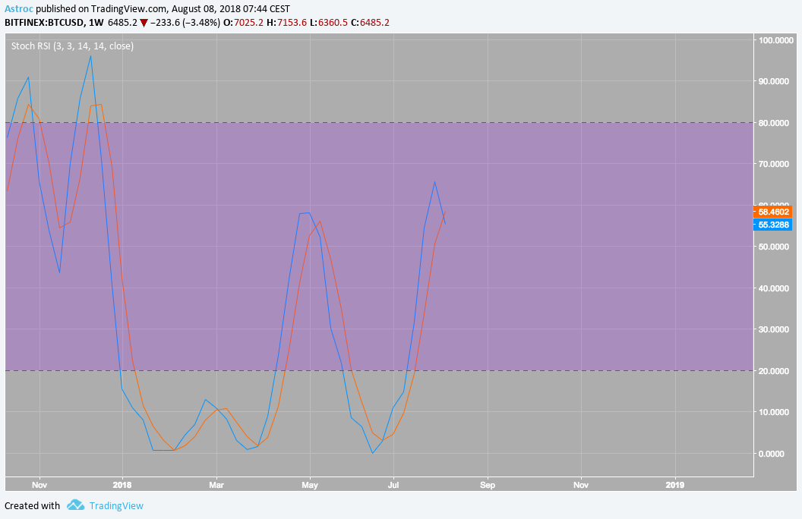Click the Sep time axis label
The width and height of the screenshot is (802, 519).
488,485
